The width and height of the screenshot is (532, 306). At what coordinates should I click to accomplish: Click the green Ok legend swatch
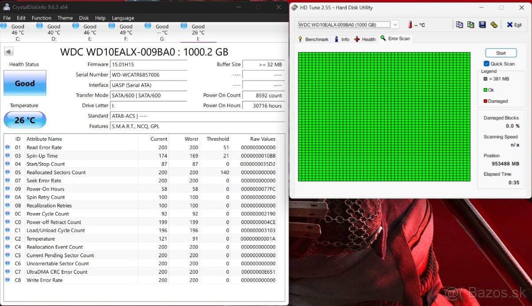pos(485,90)
